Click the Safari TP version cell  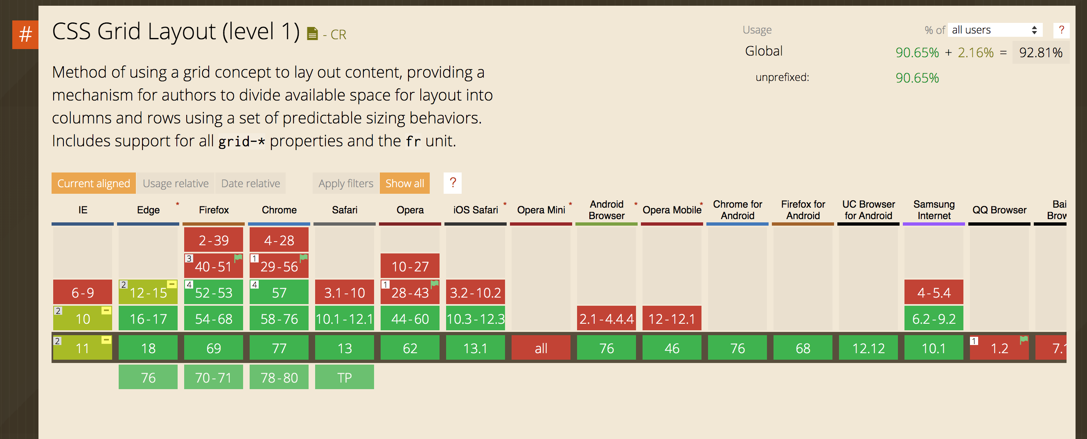344,377
